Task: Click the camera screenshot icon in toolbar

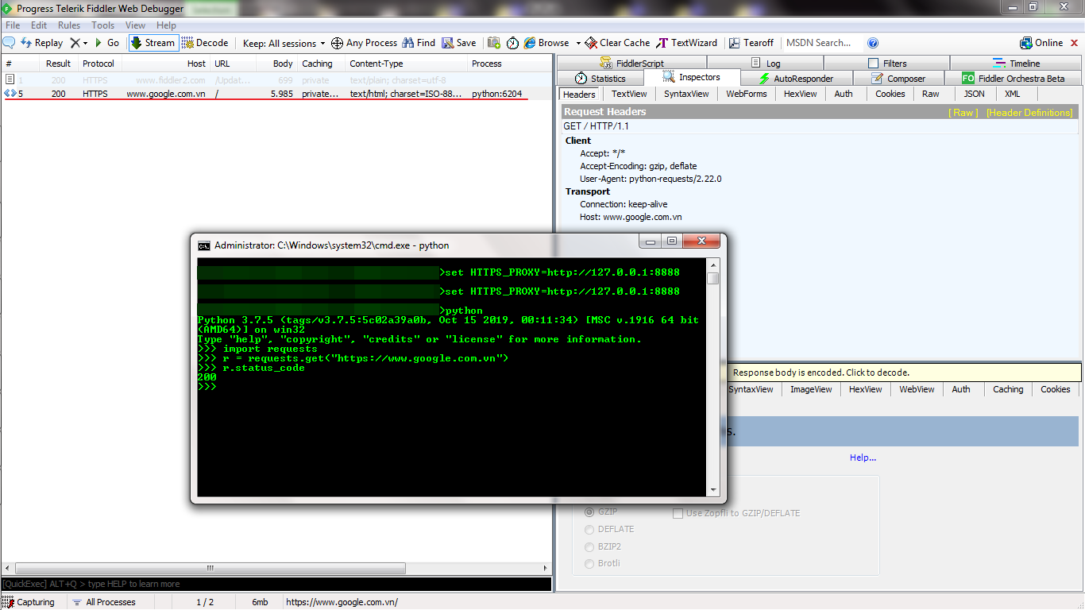Action: (494, 43)
